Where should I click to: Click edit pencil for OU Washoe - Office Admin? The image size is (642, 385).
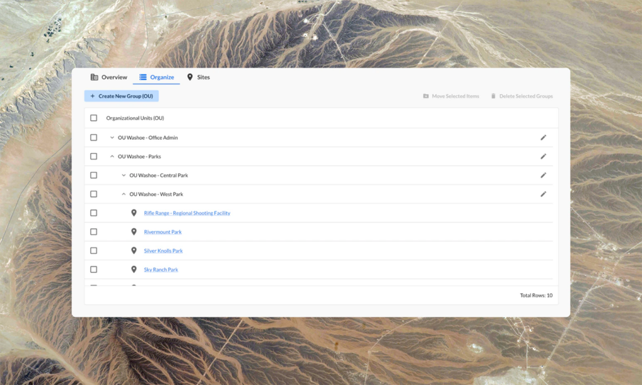pyautogui.click(x=543, y=137)
